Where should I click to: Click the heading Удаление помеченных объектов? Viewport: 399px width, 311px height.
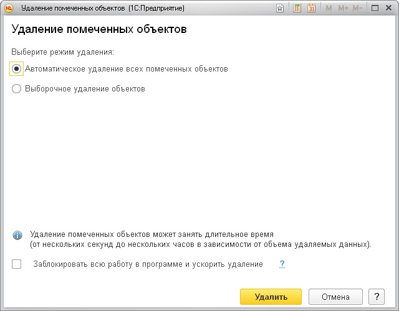point(99,29)
